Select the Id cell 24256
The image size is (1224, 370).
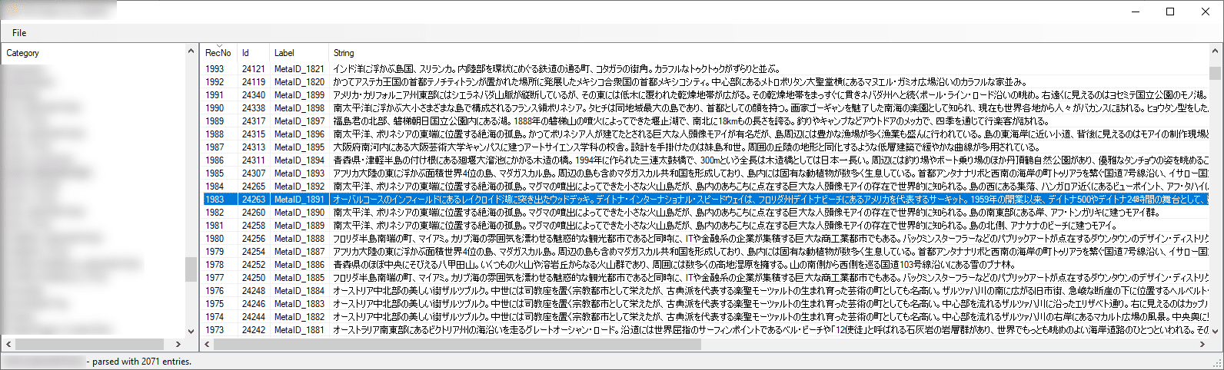tap(254, 238)
